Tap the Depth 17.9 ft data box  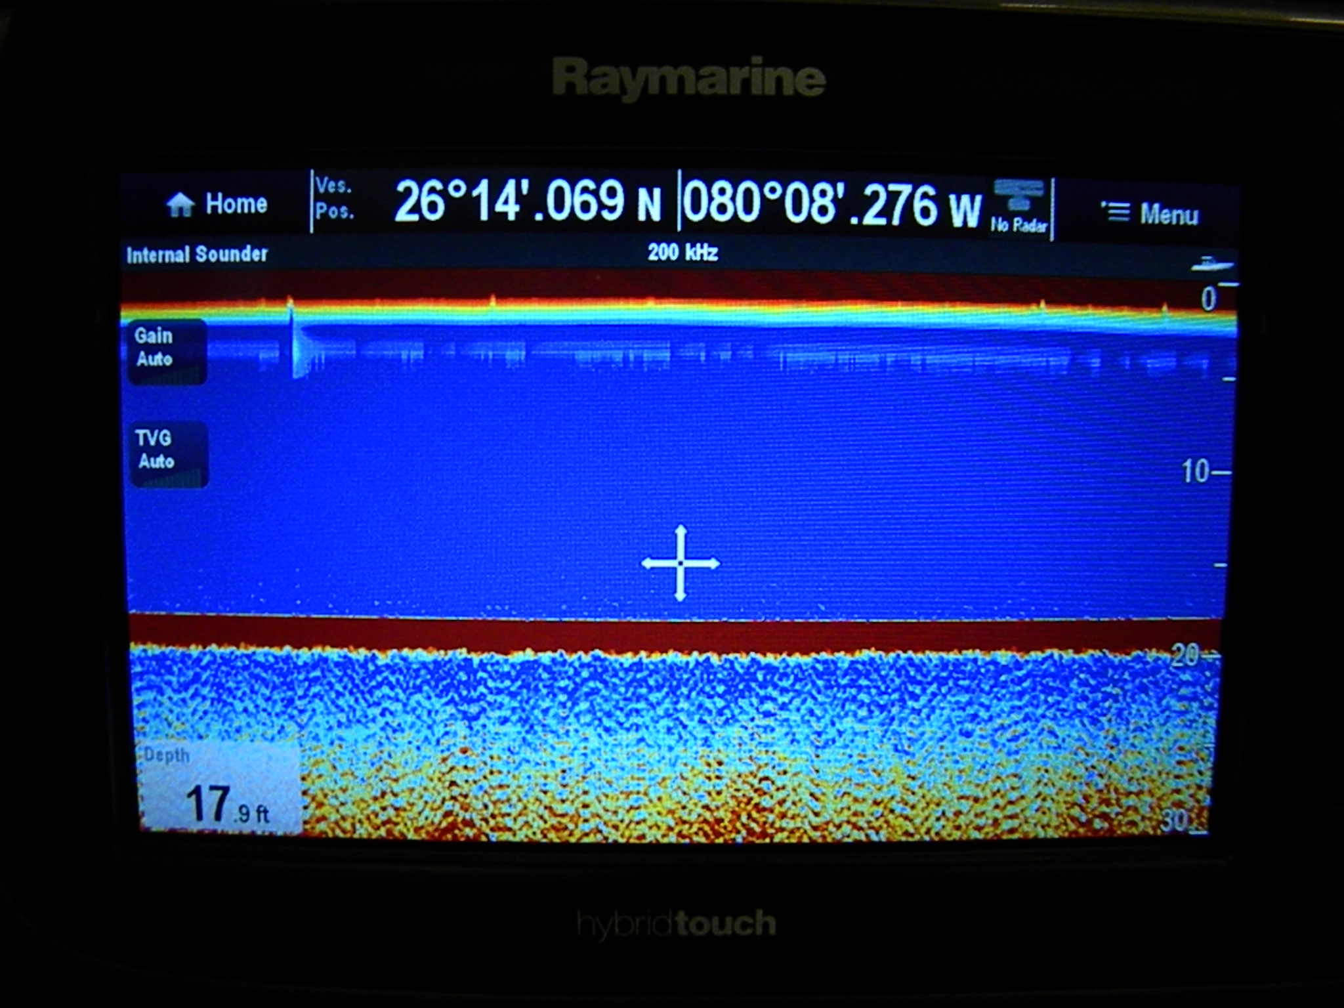(x=219, y=787)
